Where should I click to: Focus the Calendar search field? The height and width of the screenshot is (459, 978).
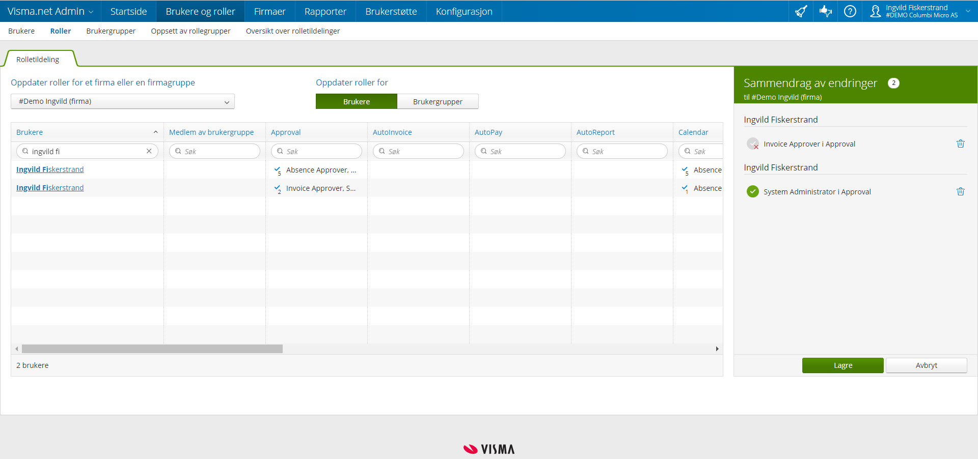tap(701, 151)
